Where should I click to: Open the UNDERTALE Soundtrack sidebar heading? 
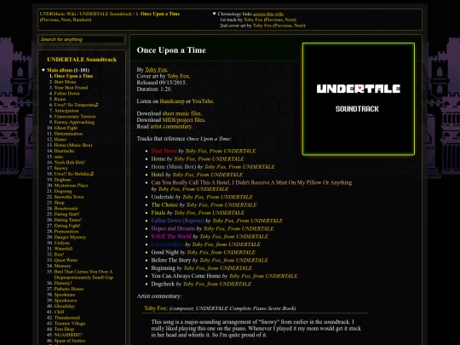[82, 60]
